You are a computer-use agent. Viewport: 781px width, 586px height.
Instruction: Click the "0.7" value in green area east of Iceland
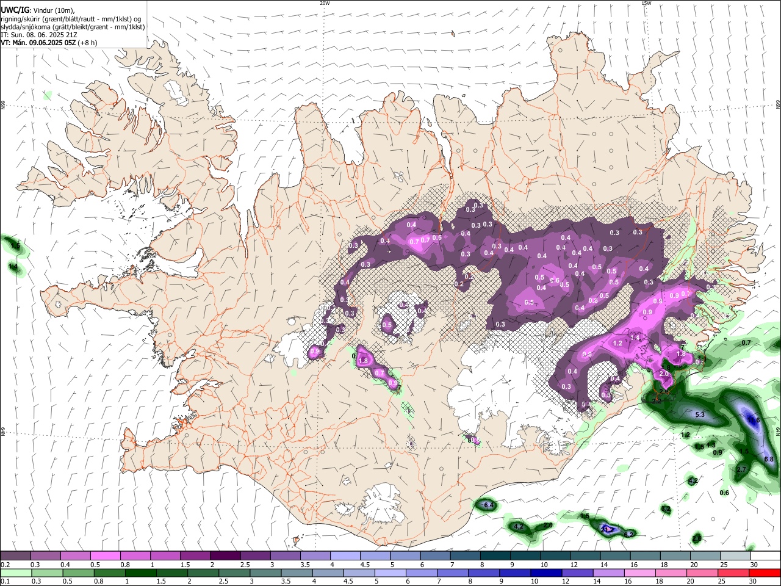(746, 342)
